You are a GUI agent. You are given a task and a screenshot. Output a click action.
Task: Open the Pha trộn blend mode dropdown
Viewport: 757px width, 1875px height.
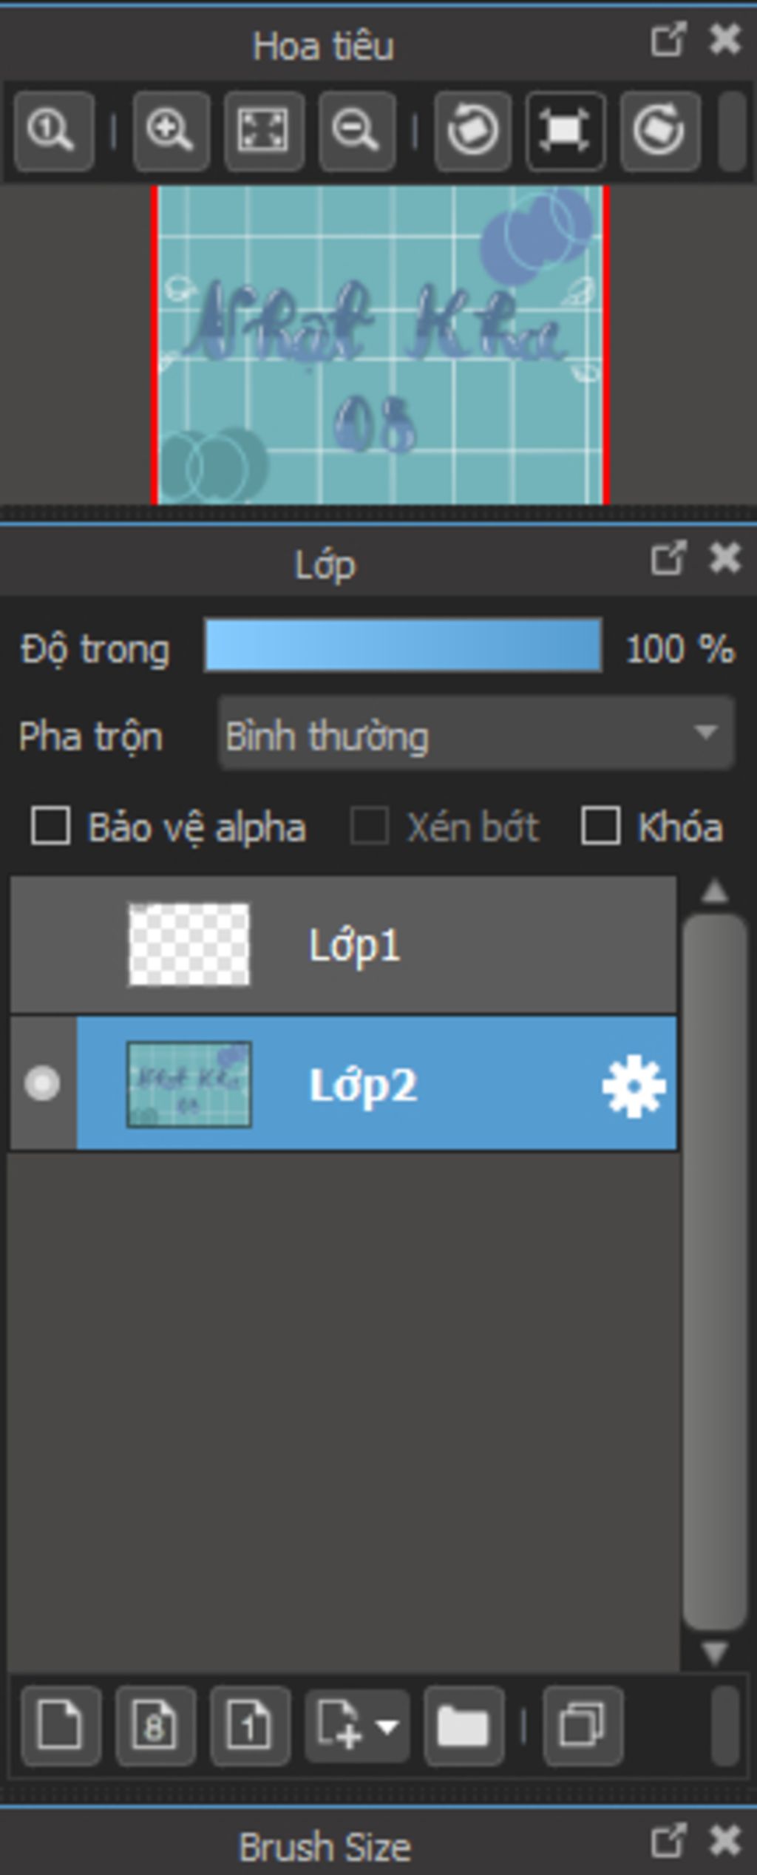[476, 734]
